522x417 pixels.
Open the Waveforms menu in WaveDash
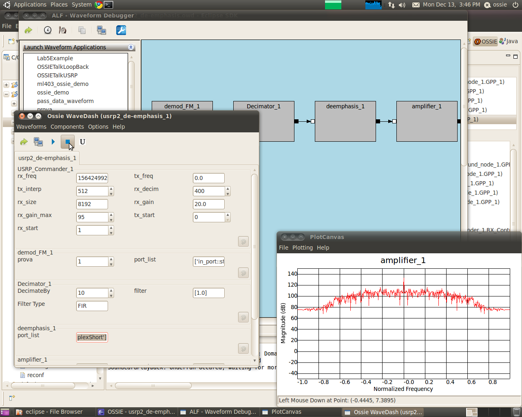[31, 127]
